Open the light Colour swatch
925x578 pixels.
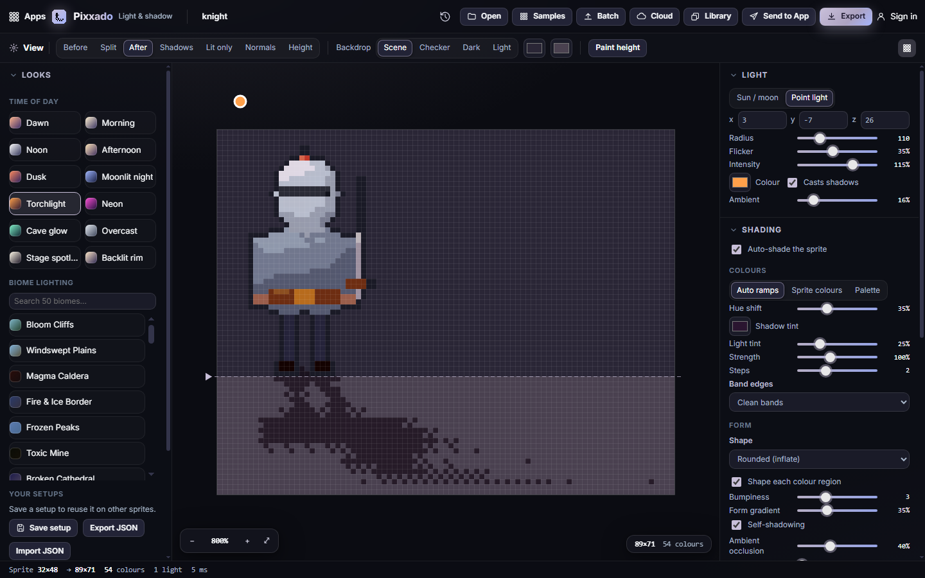click(x=740, y=182)
